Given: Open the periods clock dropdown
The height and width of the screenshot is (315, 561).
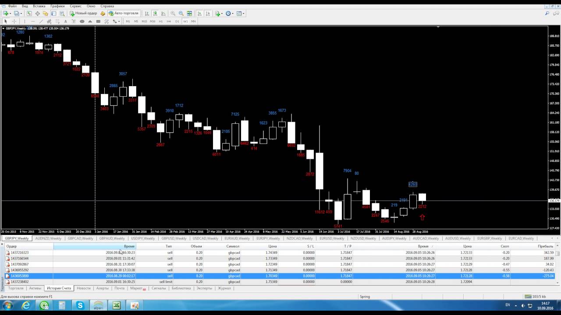Looking at the screenshot, I should pos(233,13).
